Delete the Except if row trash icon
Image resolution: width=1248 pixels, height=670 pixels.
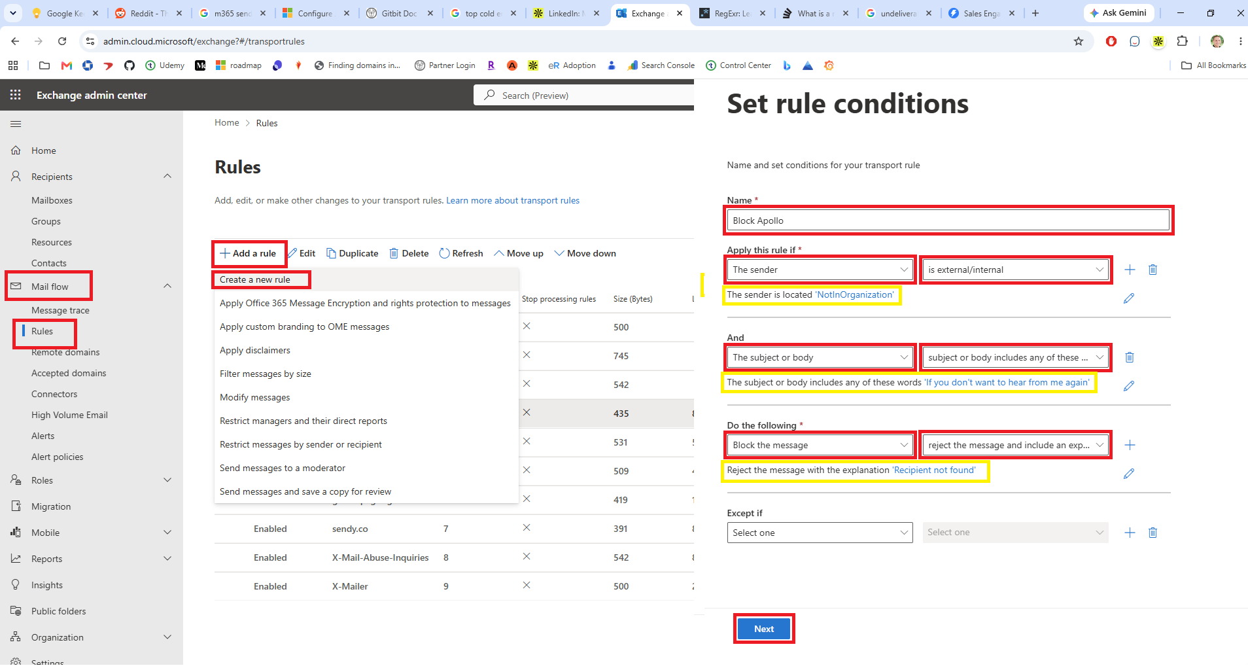click(x=1153, y=533)
